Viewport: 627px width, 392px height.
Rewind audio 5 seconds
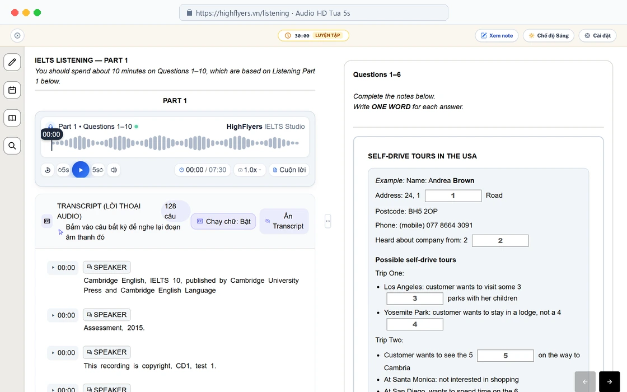click(63, 170)
